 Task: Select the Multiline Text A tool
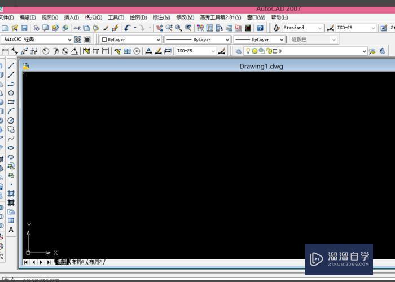tap(11, 230)
